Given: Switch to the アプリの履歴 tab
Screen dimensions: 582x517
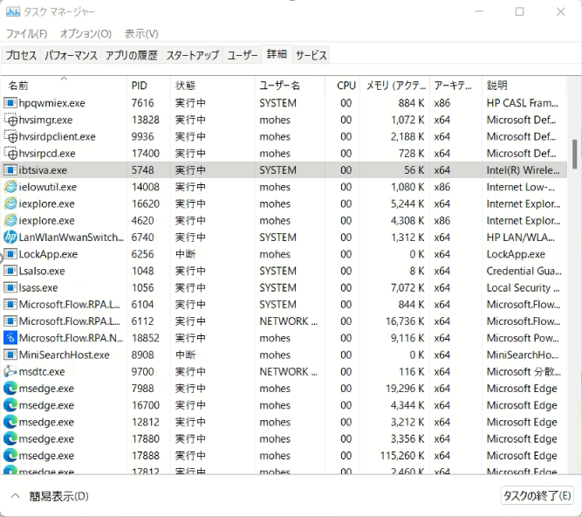Looking at the screenshot, I should tap(132, 55).
